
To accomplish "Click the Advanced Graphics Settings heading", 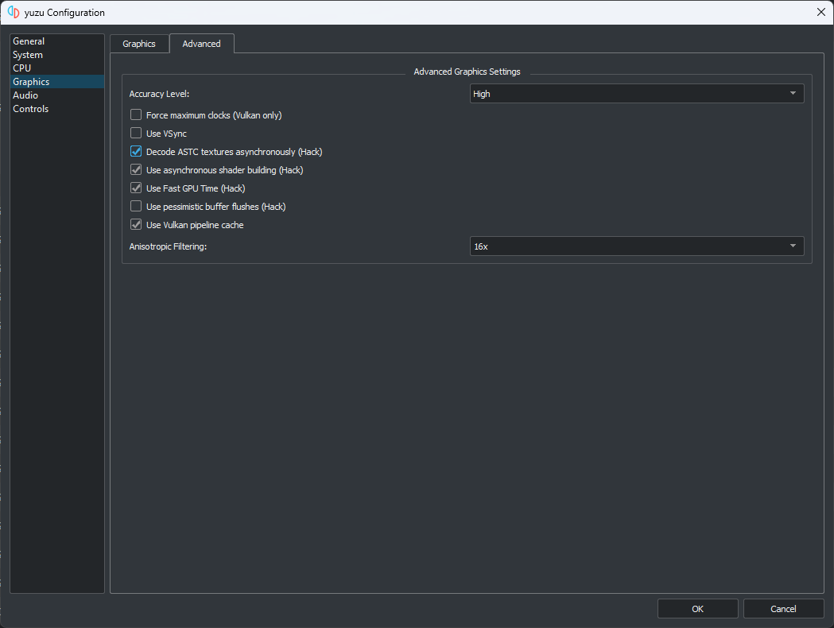I will (467, 72).
